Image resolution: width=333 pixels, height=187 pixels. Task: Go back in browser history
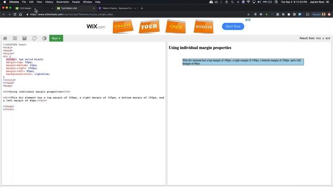(4, 15)
